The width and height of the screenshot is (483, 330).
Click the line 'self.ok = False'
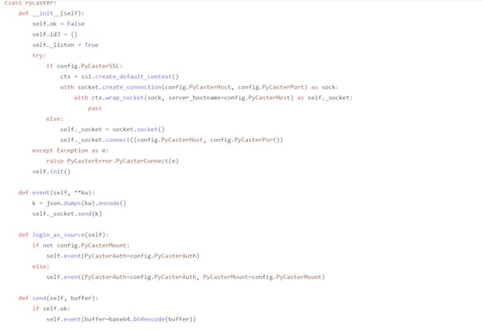pos(58,23)
